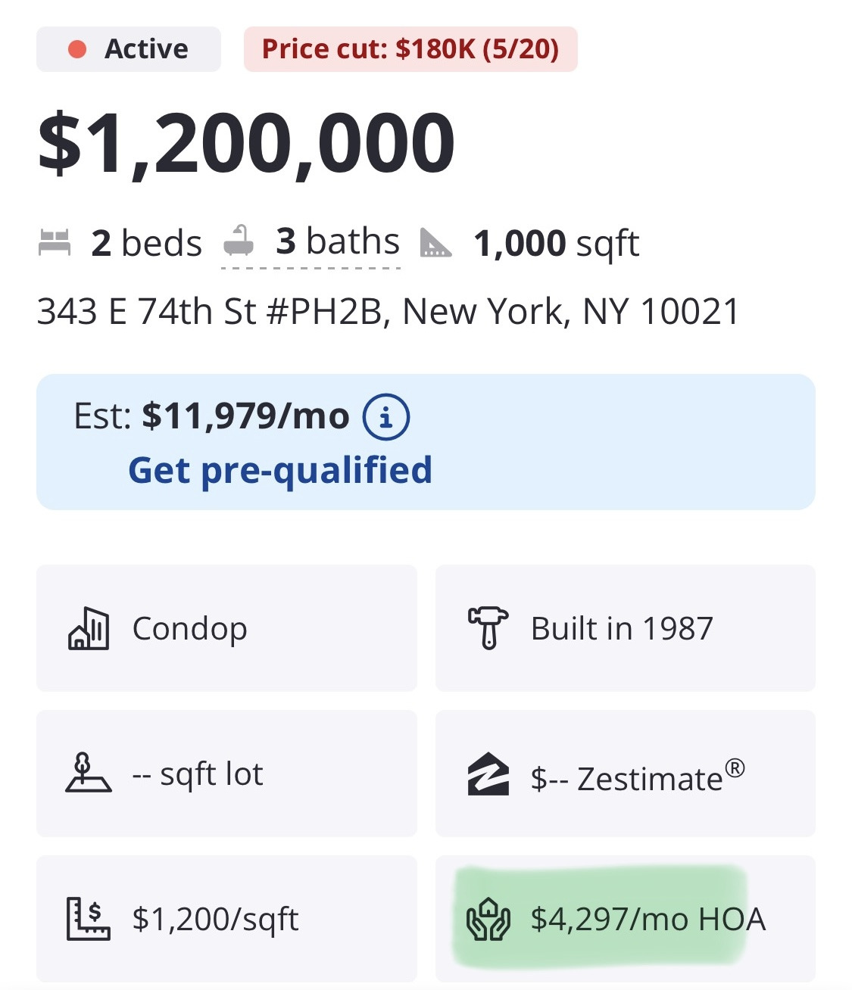Image resolution: width=852 pixels, height=990 pixels.
Task: Tap the bed icon
Action: click(x=55, y=243)
